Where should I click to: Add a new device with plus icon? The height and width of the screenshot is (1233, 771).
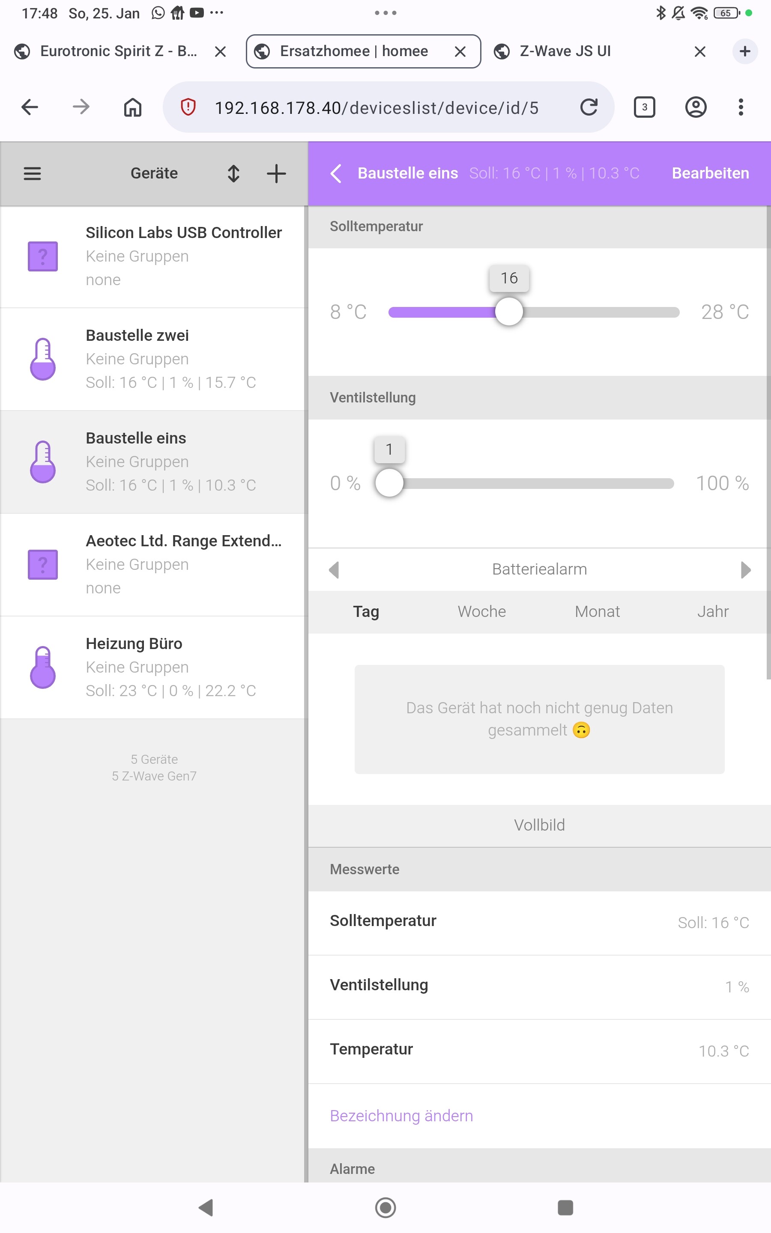pyautogui.click(x=276, y=174)
